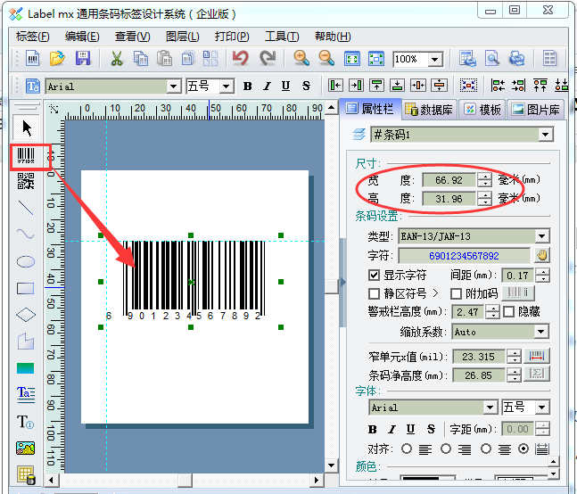Click the save floppy disk icon
Viewport: 577px width, 494px height.
click(x=82, y=59)
